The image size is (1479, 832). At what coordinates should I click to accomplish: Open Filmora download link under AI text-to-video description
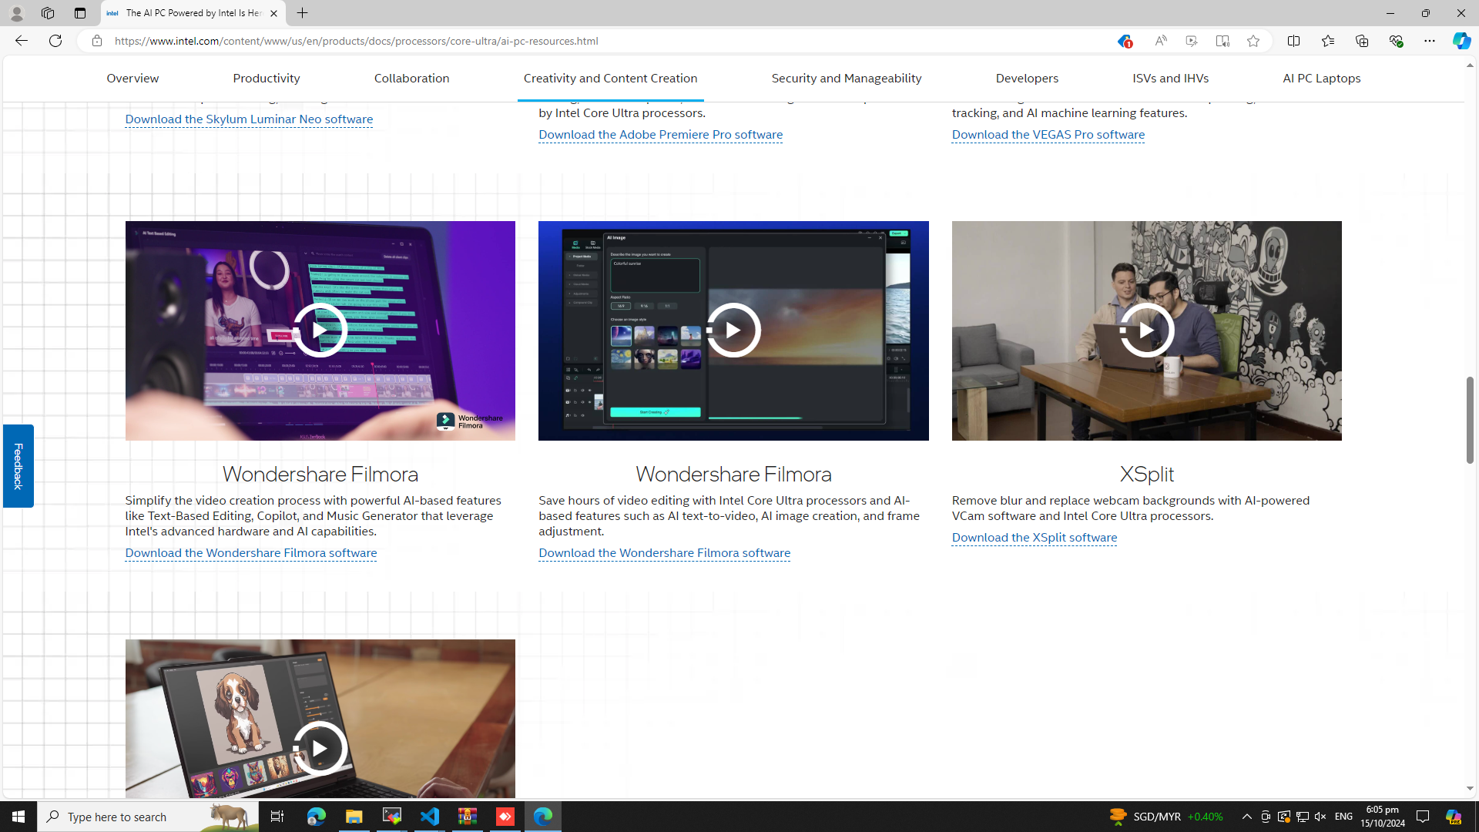click(x=664, y=552)
